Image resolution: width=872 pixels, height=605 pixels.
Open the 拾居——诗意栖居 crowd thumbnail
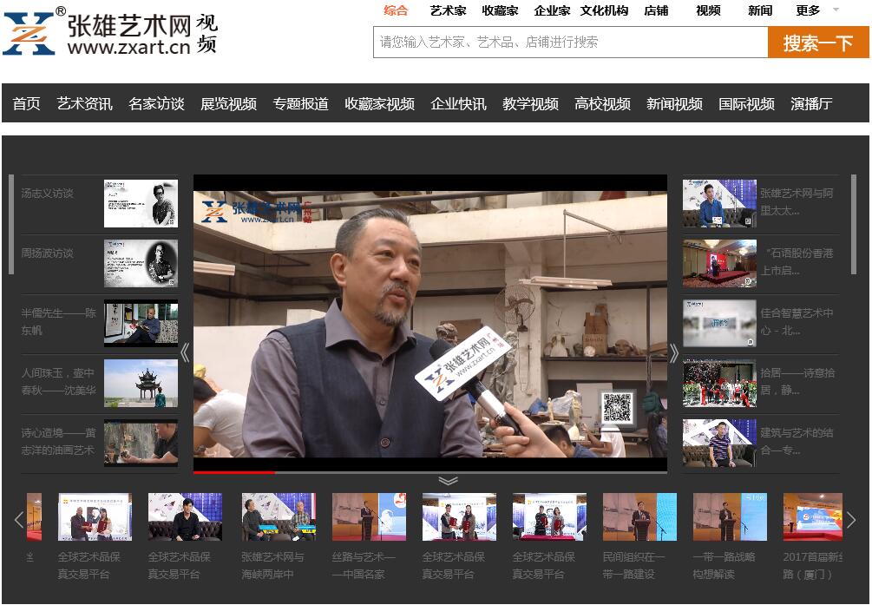pos(719,383)
